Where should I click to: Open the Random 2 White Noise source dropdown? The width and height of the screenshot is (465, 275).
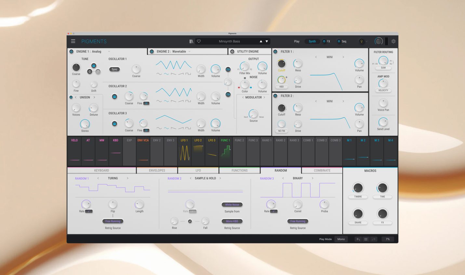coord(232,205)
